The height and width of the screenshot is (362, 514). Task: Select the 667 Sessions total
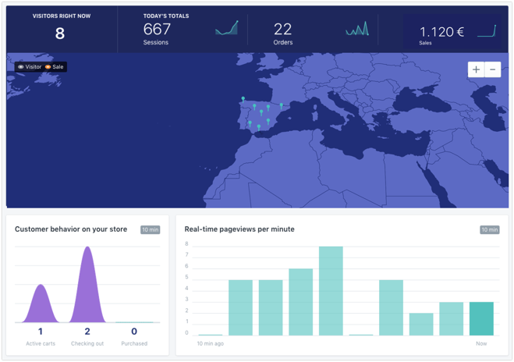click(157, 29)
